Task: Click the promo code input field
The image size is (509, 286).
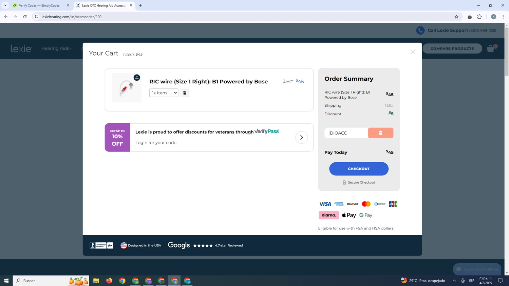Action: click(346, 133)
